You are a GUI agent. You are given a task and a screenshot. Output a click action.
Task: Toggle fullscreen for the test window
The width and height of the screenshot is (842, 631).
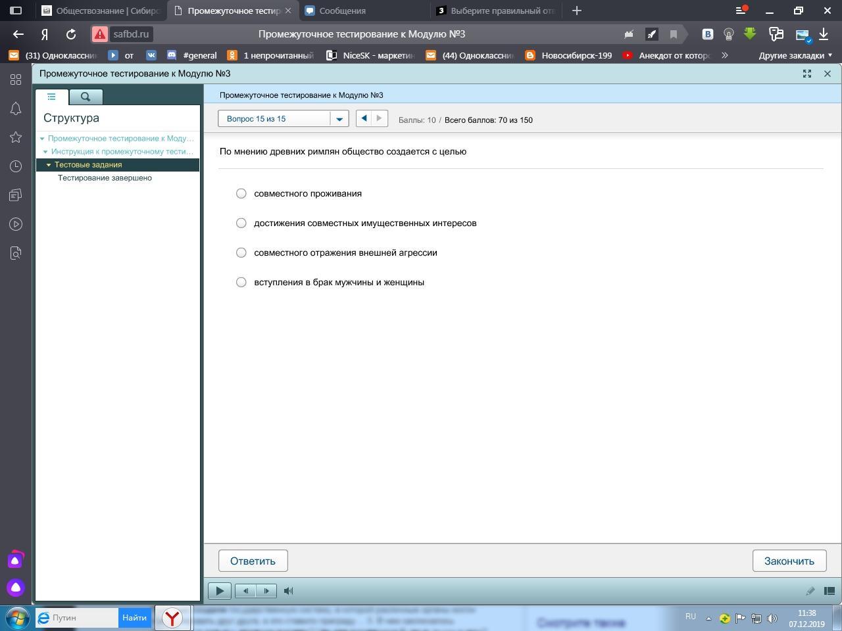[x=807, y=74]
